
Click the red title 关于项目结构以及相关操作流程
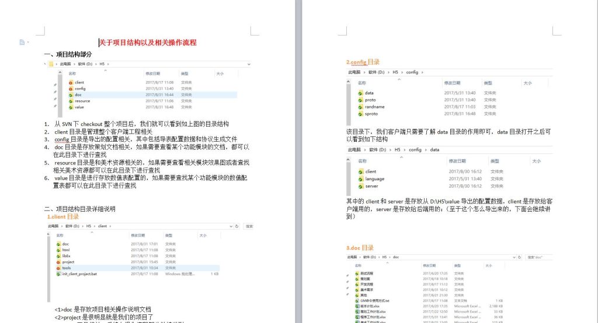(x=148, y=43)
